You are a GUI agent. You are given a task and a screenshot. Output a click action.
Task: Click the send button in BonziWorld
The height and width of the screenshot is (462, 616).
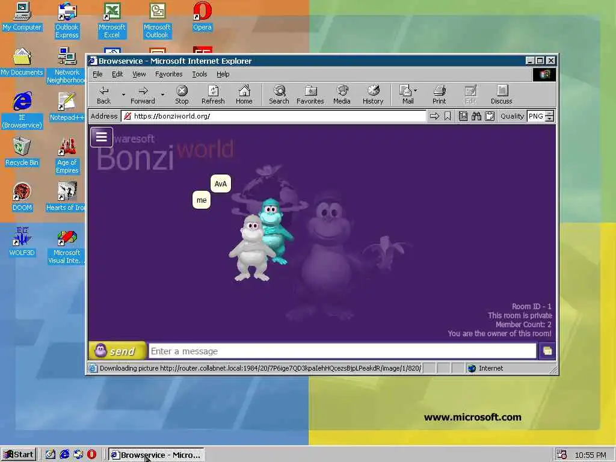tap(117, 351)
